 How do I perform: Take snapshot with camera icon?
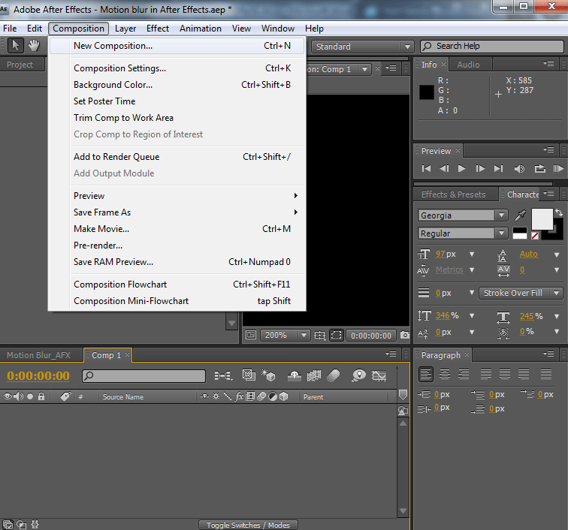point(405,336)
